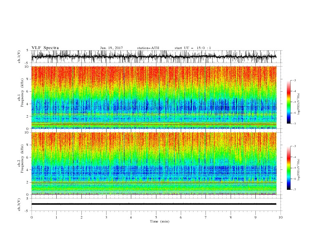Select the ch.2 colorbar "log(PSD)(V²/Hz)" label
This screenshot has height=244, width=316.
[298, 169]
